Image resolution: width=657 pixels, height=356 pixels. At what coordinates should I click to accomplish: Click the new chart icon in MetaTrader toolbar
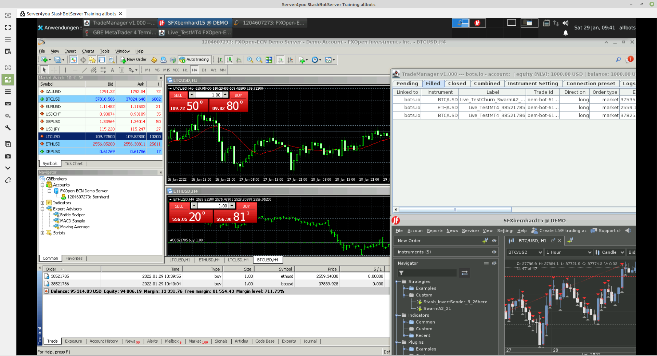click(x=45, y=60)
